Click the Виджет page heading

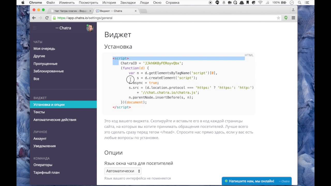click(x=118, y=35)
